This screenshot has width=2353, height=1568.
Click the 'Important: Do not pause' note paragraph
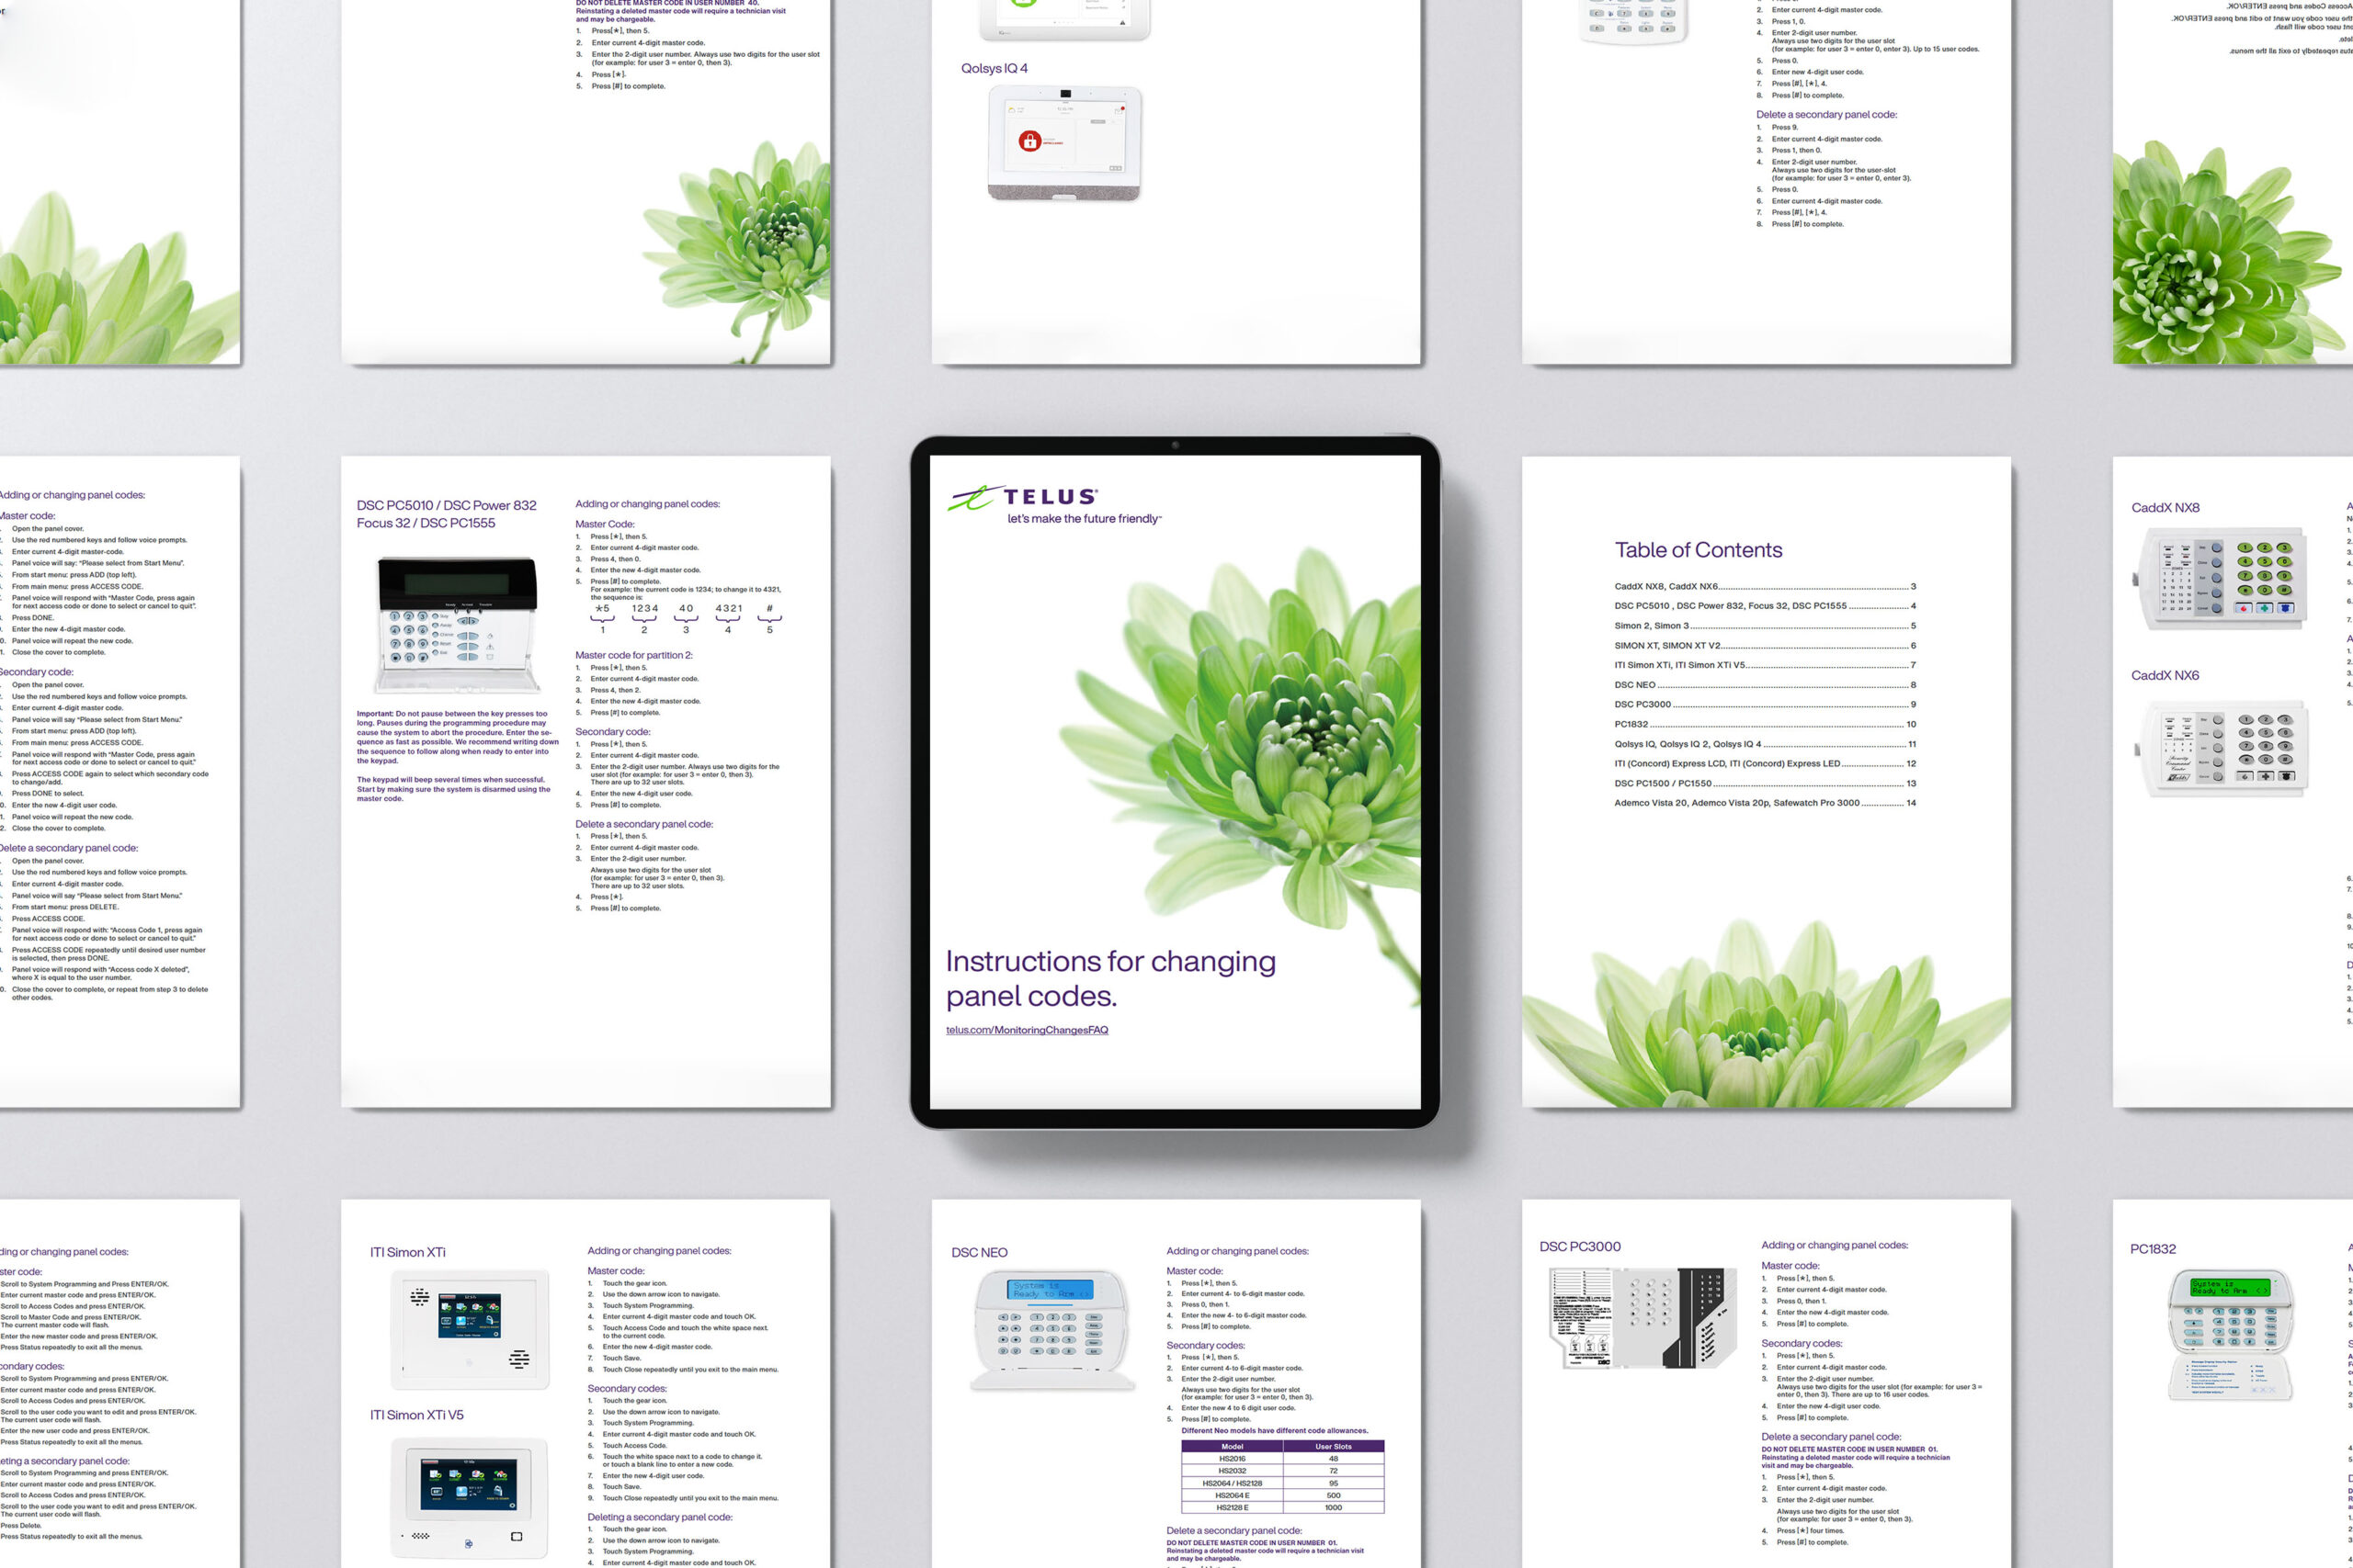coord(457,738)
